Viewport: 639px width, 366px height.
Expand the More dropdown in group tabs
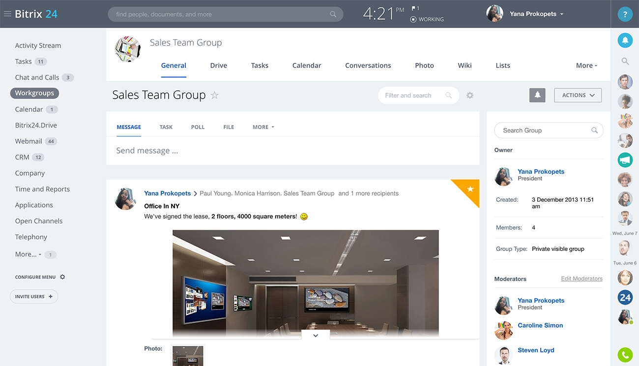click(586, 65)
